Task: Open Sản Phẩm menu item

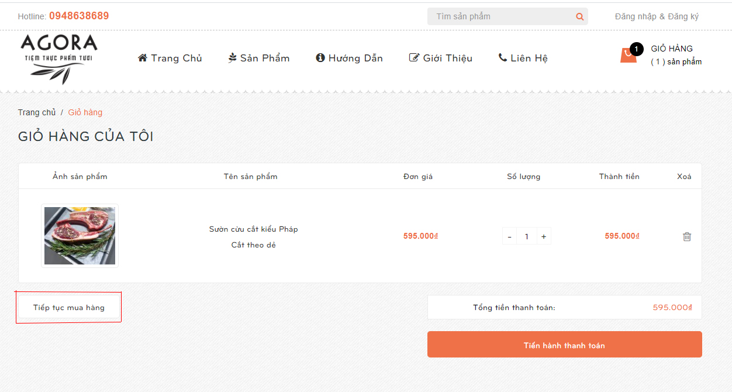Action: [x=259, y=58]
